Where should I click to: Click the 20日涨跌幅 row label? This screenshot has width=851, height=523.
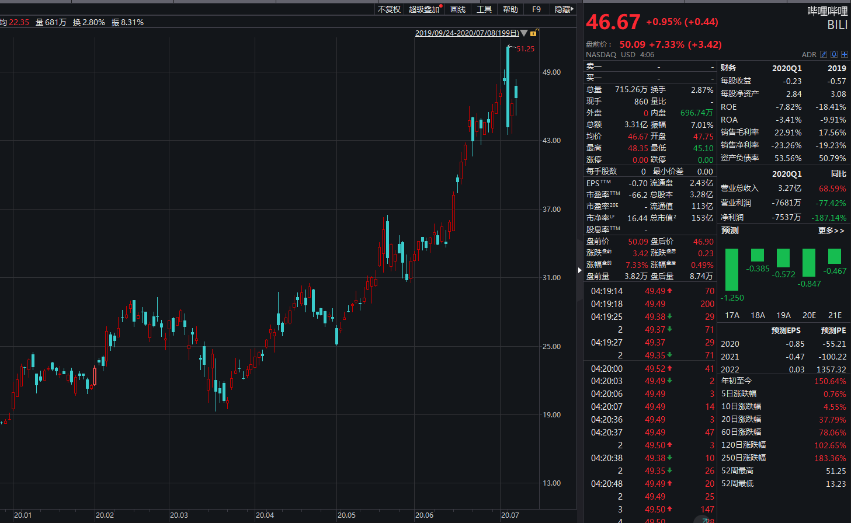click(741, 419)
